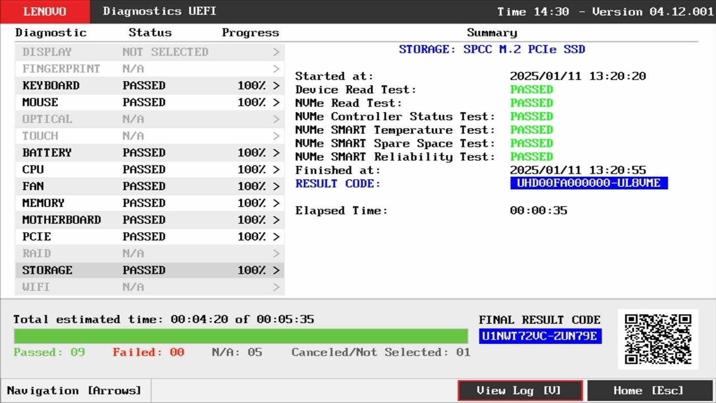This screenshot has width=716, height=403.
Task: Click the N/A: 05 counter
Action: coord(237,352)
